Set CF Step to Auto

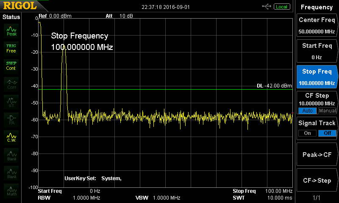(x=307, y=111)
